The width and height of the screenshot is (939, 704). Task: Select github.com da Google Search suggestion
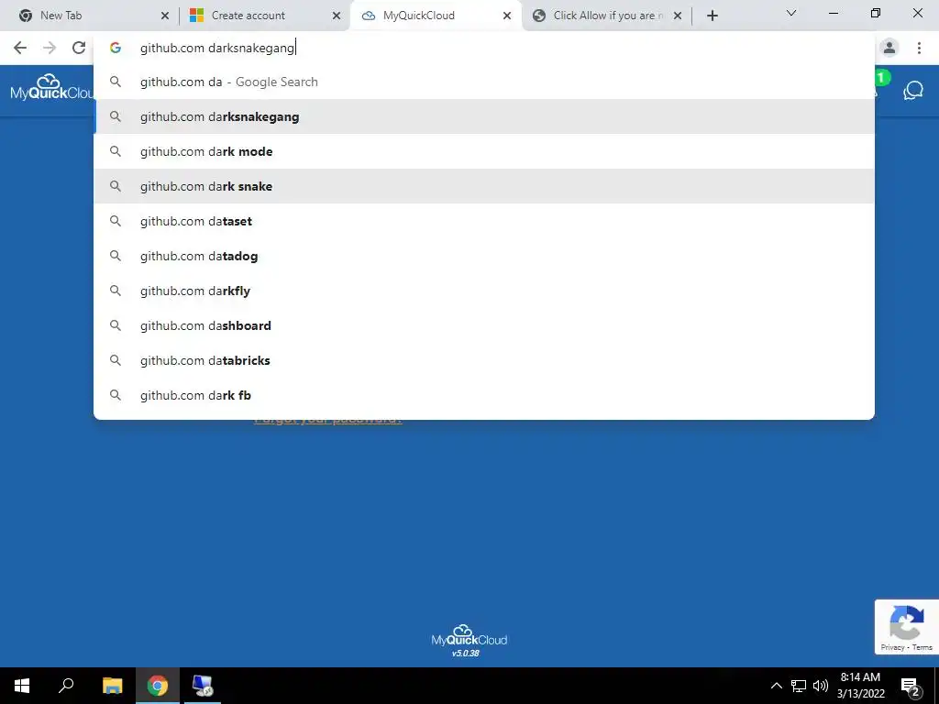pos(484,82)
